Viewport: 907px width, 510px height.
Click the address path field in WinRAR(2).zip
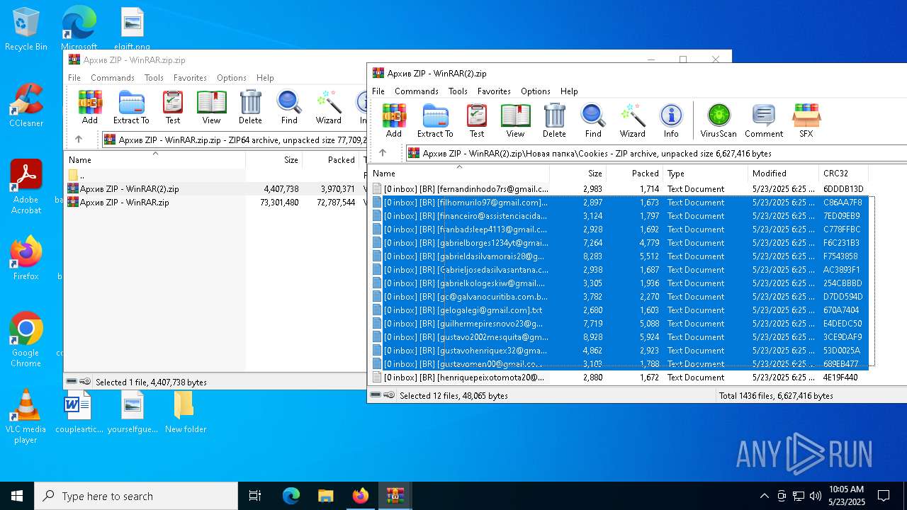(655, 153)
